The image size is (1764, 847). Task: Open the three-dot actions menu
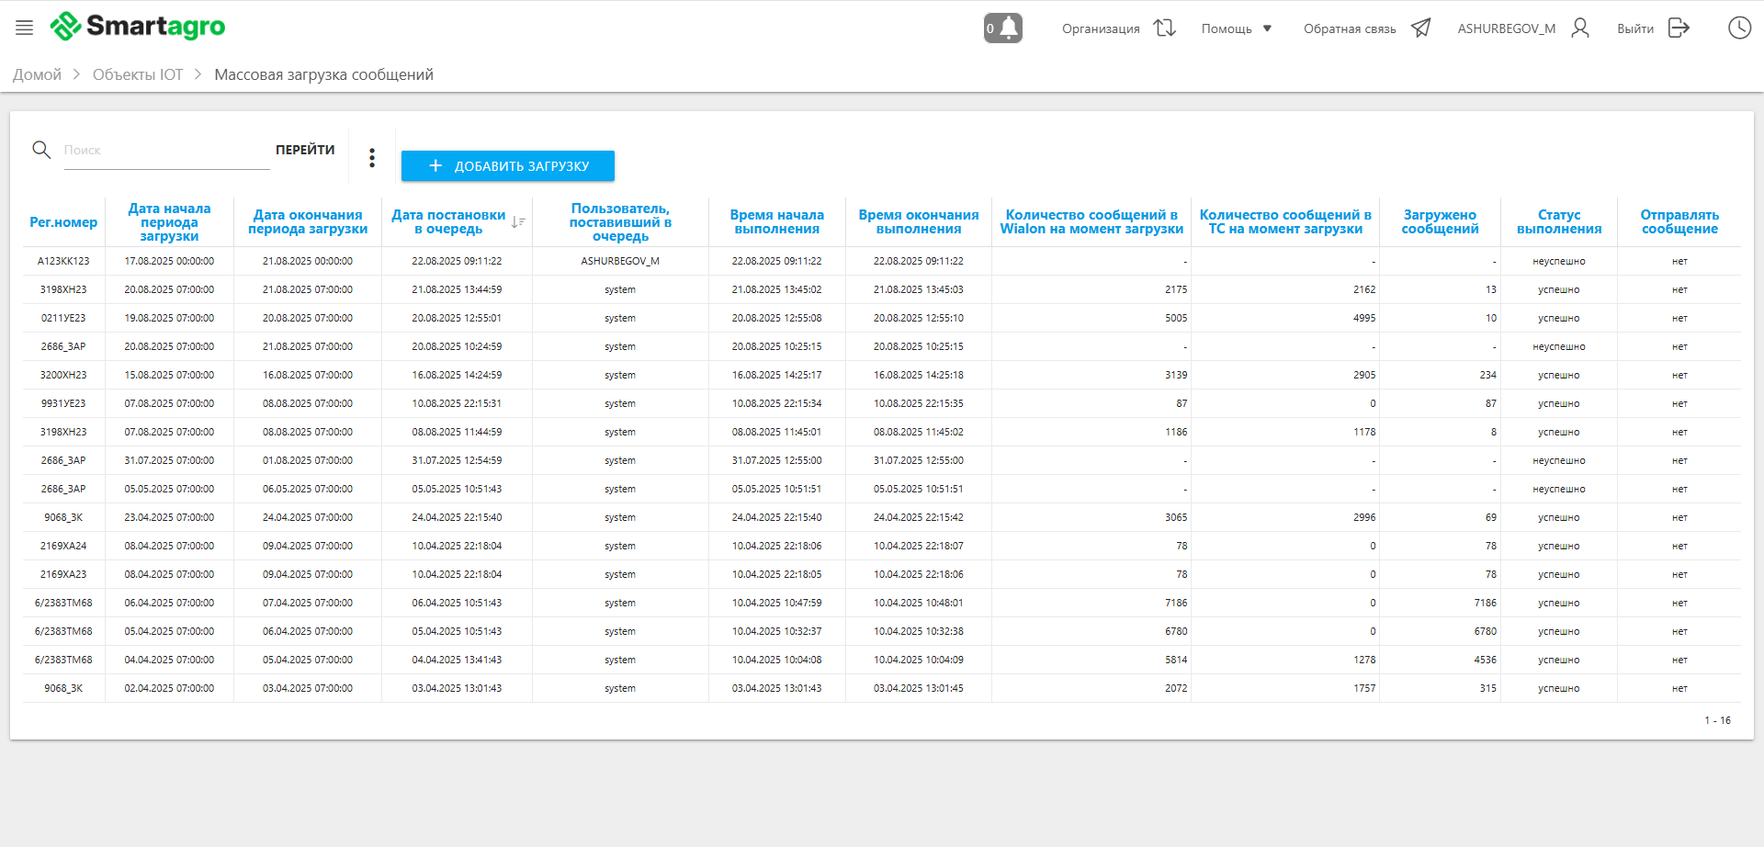pos(372,158)
